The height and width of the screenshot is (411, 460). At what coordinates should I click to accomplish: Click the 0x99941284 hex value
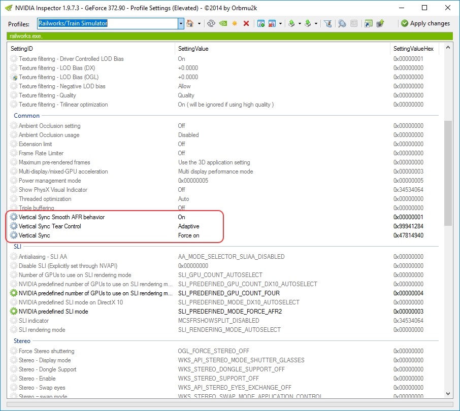(x=408, y=226)
